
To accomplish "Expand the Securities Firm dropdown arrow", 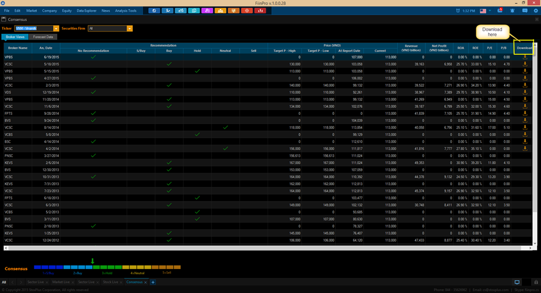I will (x=129, y=29).
